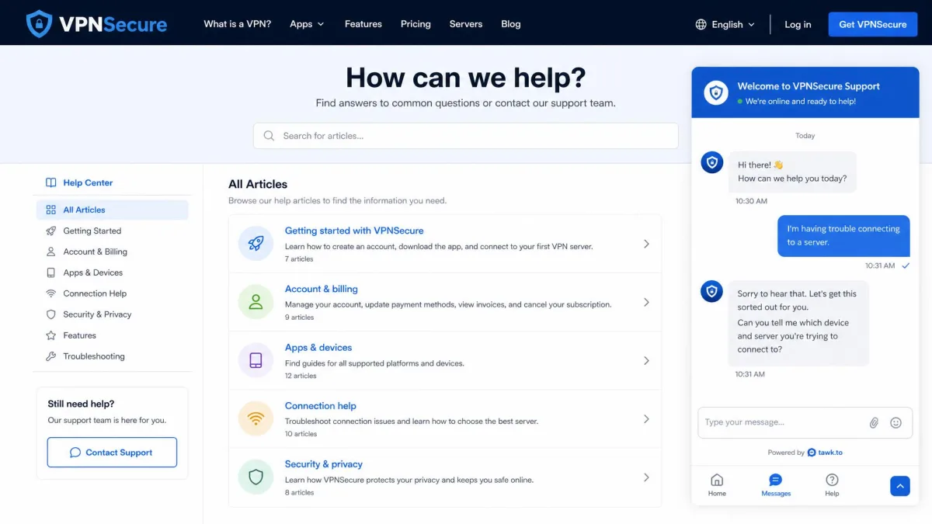Click the Troubleshooting wrench sidebar icon
This screenshot has width=932, height=524.
pyautogui.click(x=51, y=356)
